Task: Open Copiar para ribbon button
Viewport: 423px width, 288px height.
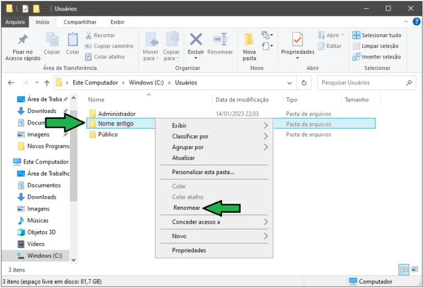Action: pos(171,47)
